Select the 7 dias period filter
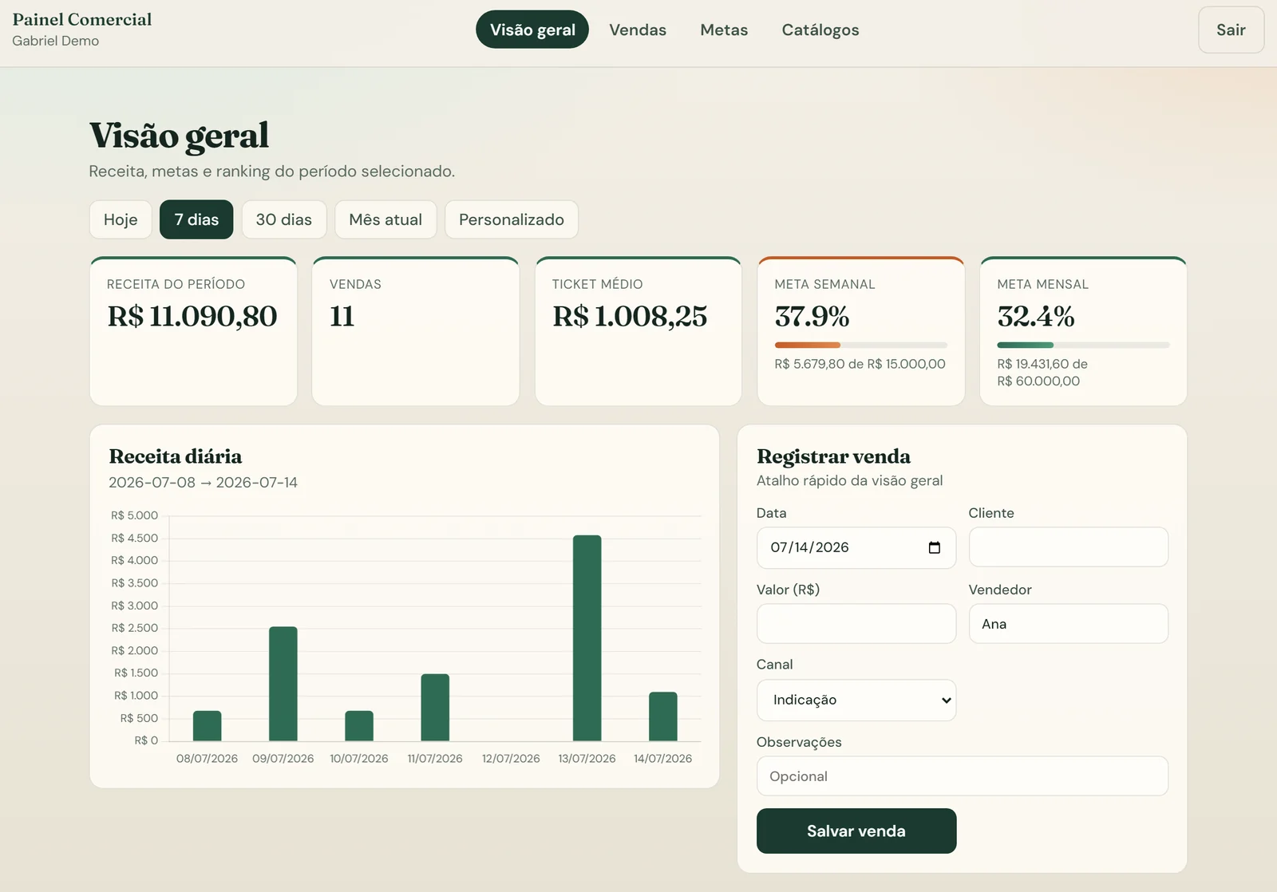The height and width of the screenshot is (892, 1277). [x=196, y=219]
